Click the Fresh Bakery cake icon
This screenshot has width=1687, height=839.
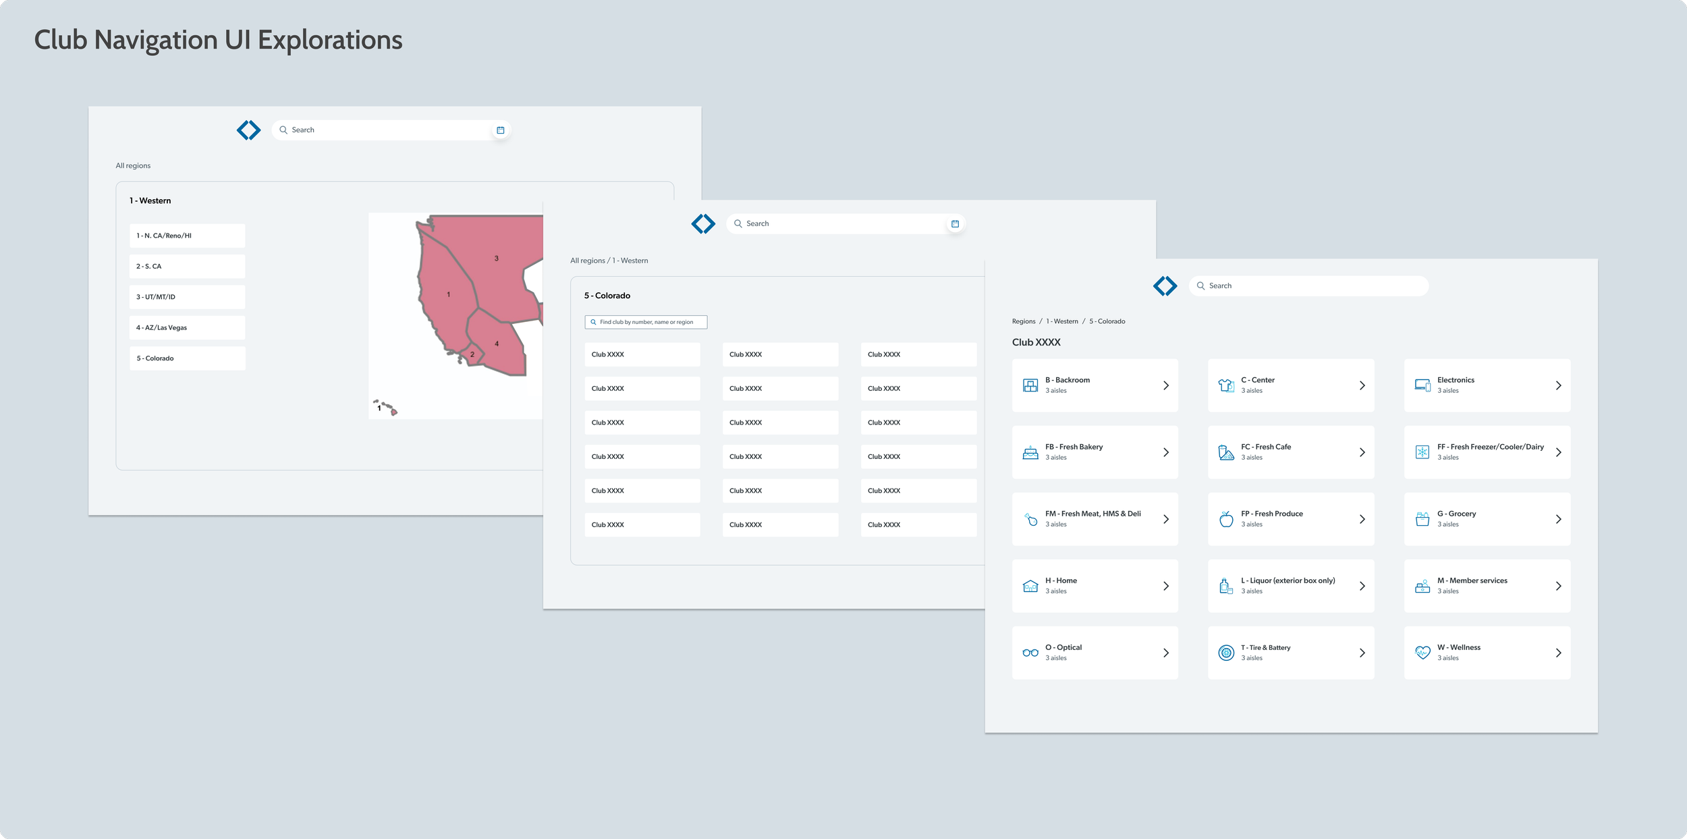pyautogui.click(x=1030, y=452)
